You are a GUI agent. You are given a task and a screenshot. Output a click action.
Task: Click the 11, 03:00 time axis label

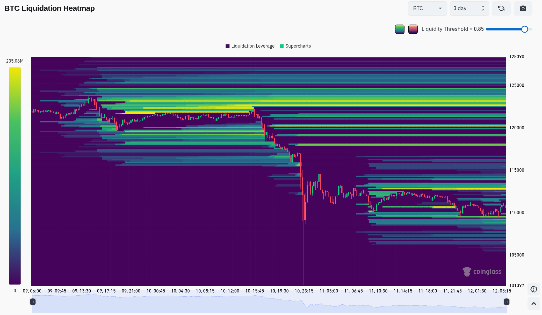click(329, 291)
